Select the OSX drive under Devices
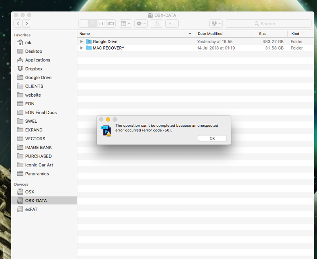317x259 pixels. [x=44, y=192]
